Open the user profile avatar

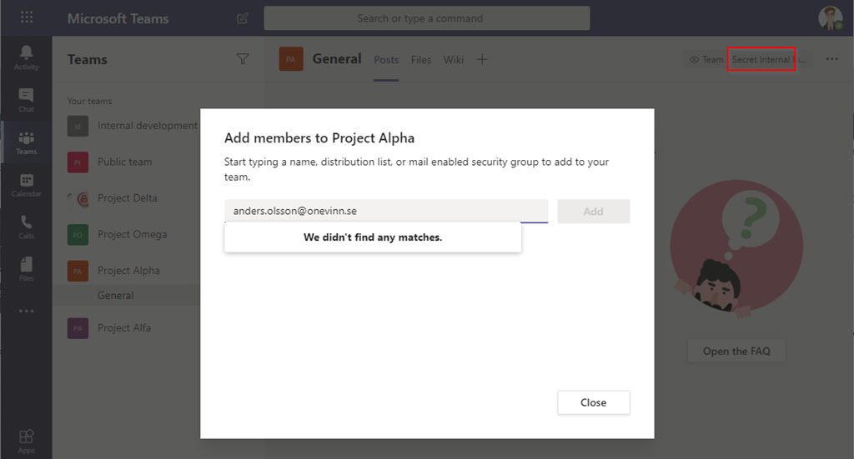tap(830, 17)
